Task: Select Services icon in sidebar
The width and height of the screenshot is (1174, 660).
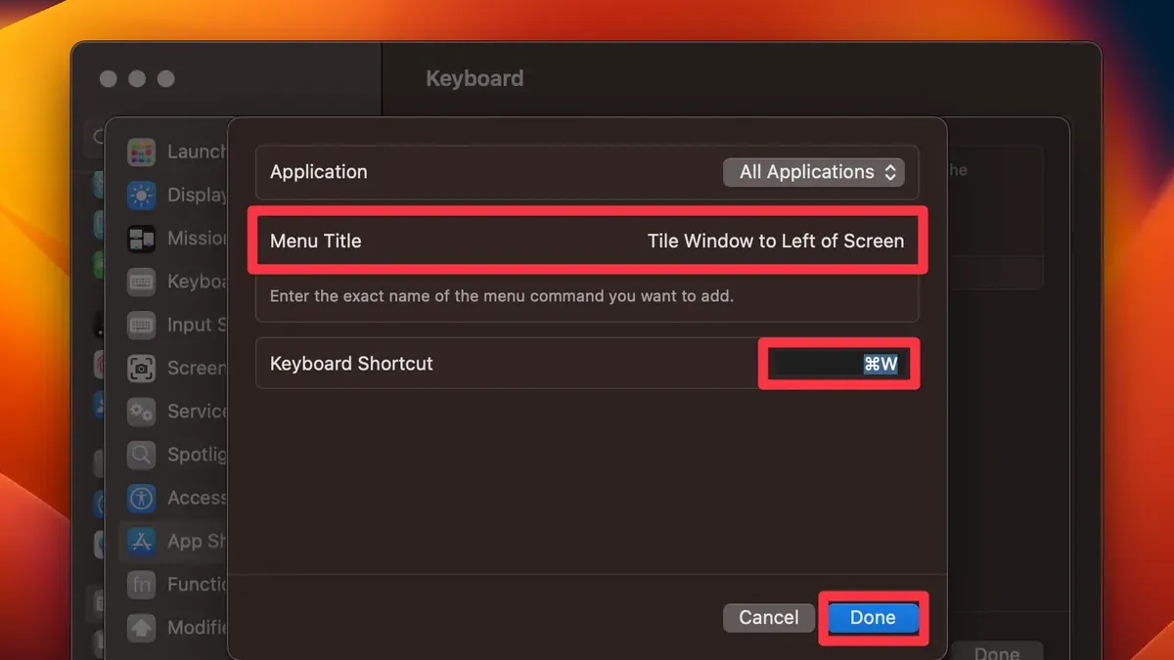Action: [142, 411]
